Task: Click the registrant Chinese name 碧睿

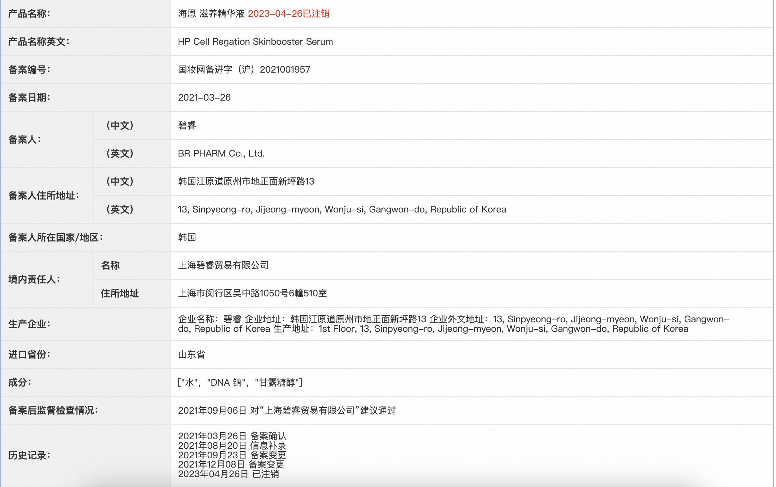Action: [187, 126]
